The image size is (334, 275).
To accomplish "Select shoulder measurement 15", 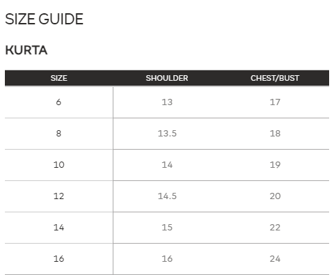I will tap(167, 228).
